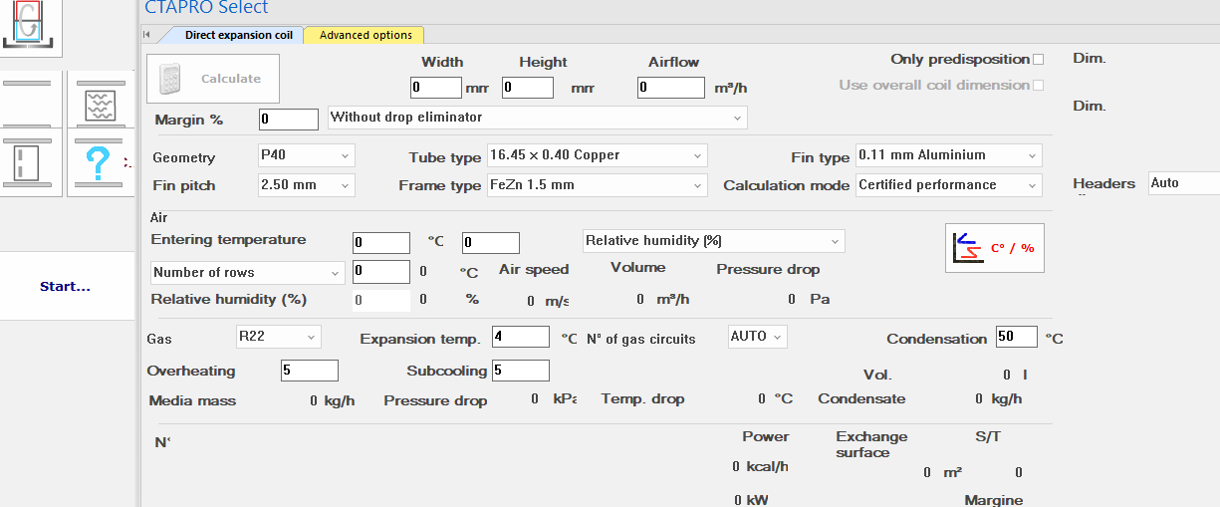
Task: Open the Tube type dropdown
Action: (x=597, y=155)
